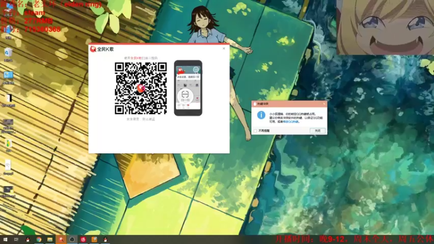Click the 全民K歌 logo in the title bar
The height and width of the screenshot is (244, 434).
pyautogui.click(x=93, y=49)
